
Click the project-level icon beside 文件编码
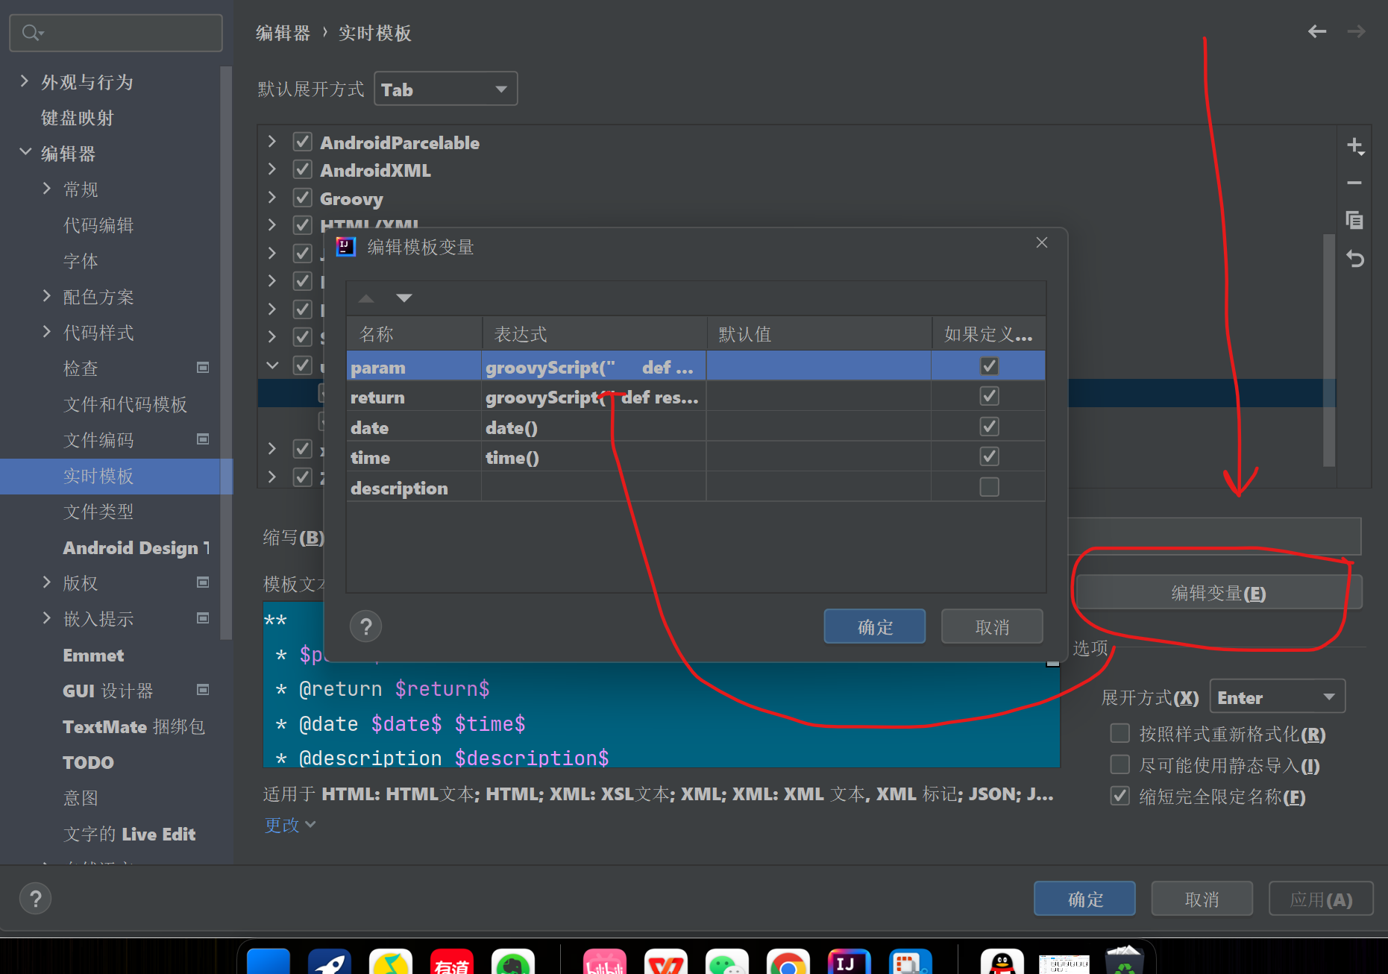203,439
